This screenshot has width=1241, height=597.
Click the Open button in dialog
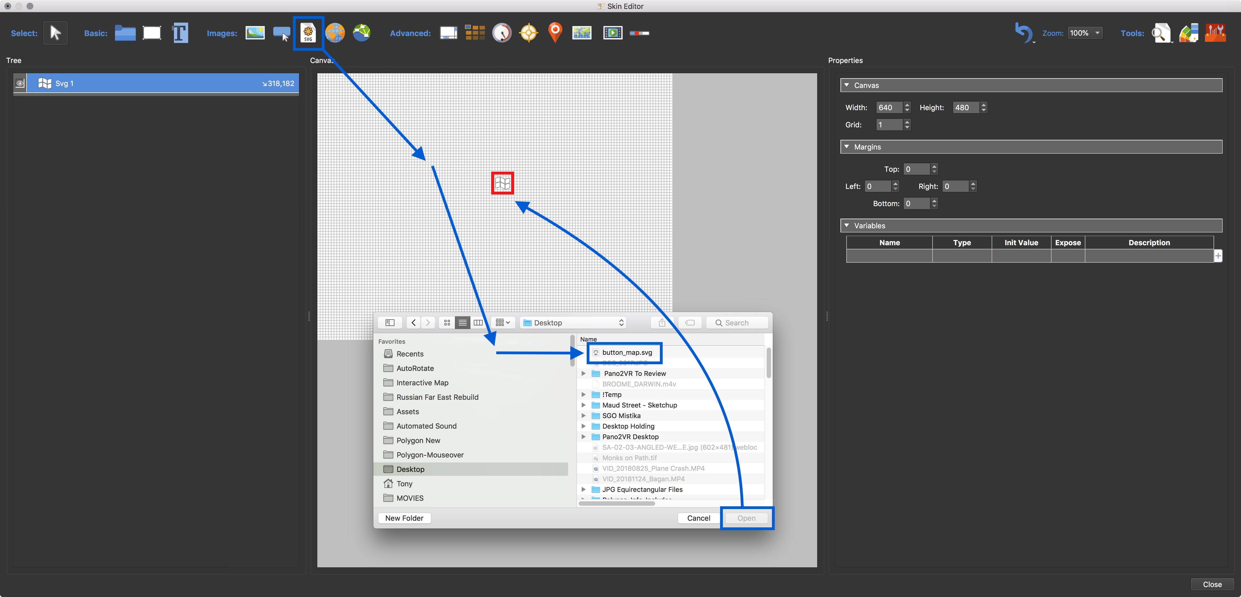click(x=746, y=518)
